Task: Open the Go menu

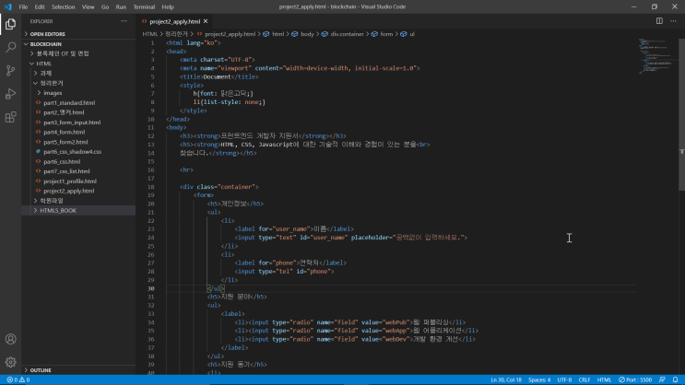Action: point(105,7)
